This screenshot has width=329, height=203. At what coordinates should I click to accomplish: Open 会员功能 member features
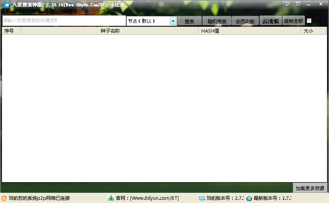[x=245, y=21]
